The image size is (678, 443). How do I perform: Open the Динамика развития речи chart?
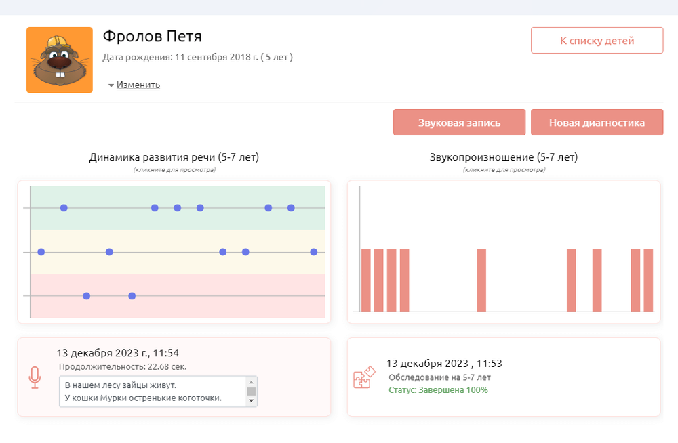pyautogui.click(x=174, y=251)
